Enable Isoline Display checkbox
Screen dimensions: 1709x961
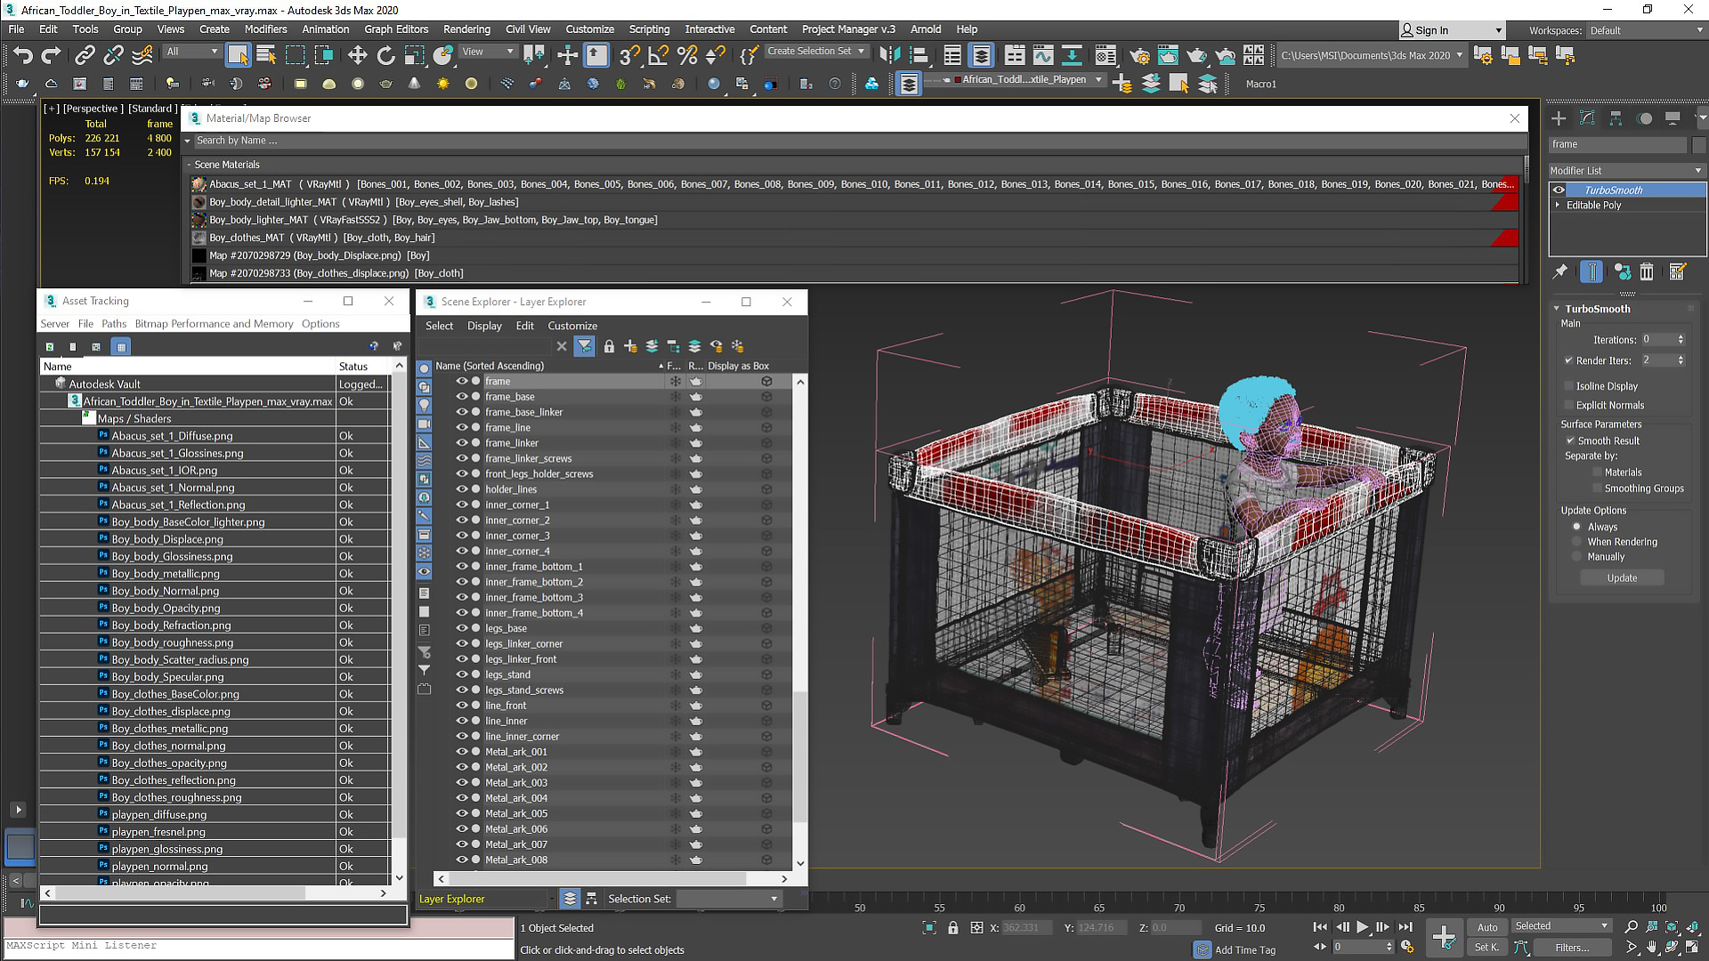click(1569, 386)
